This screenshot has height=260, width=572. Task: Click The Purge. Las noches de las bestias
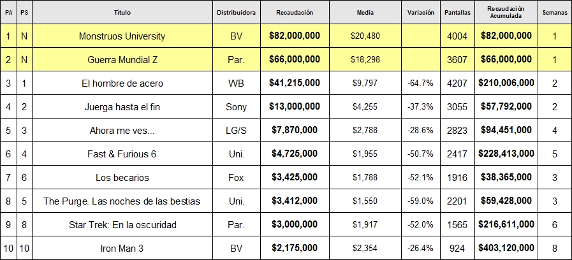pos(122,201)
